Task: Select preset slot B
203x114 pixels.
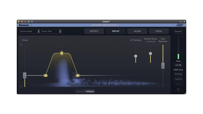Action: (184, 22)
